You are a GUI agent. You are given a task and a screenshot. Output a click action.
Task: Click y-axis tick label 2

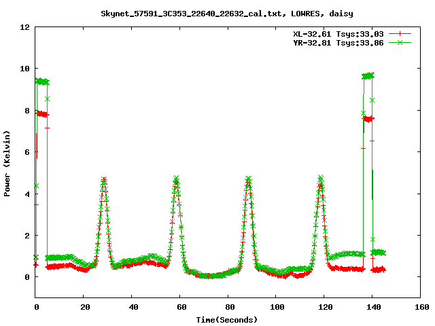click(27, 236)
